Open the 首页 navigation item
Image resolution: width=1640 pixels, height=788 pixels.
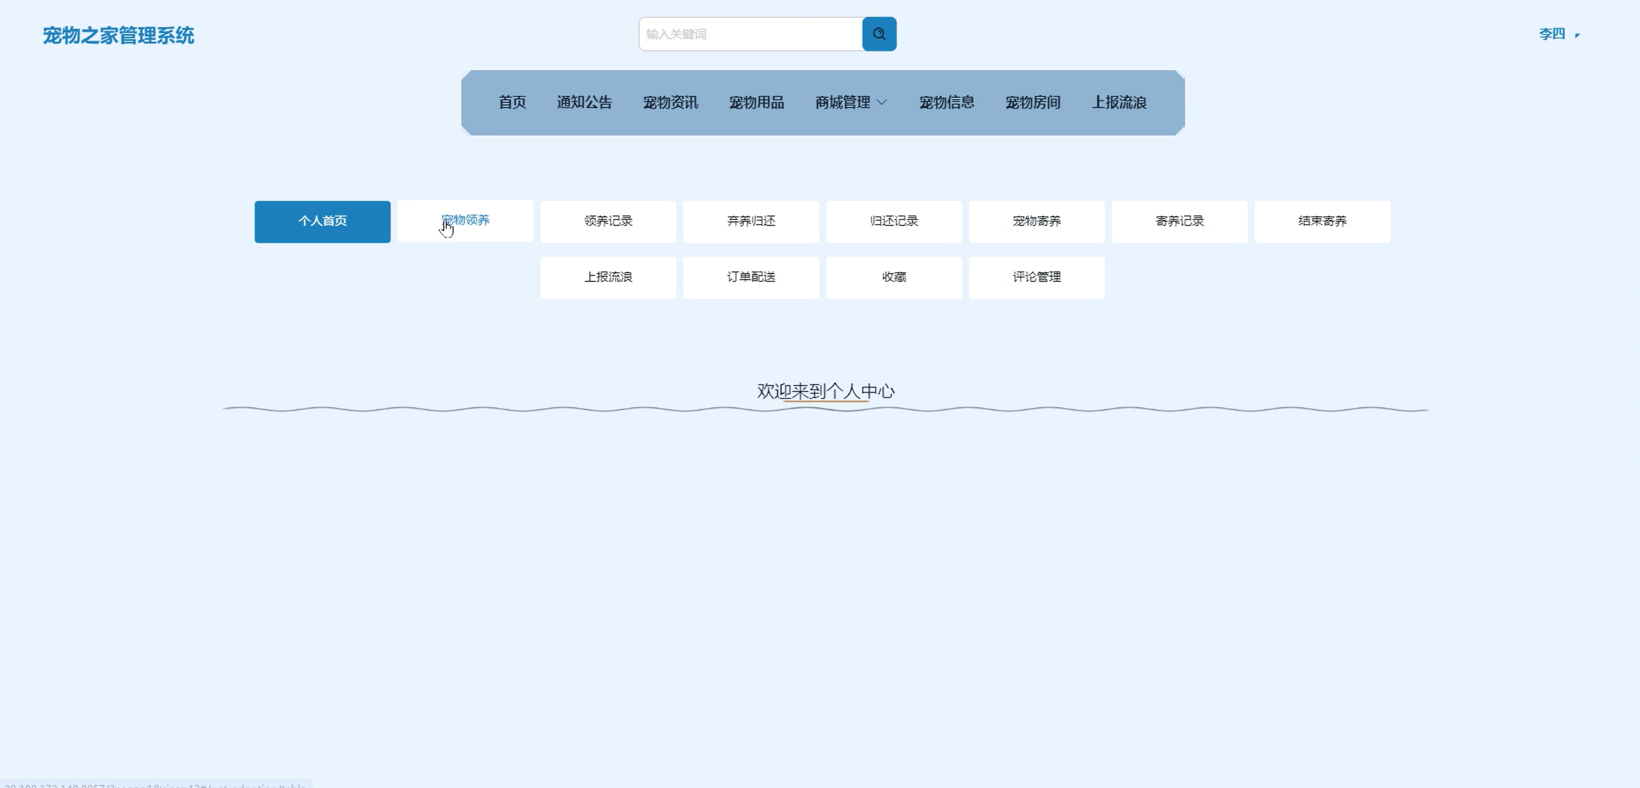point(512,102)
